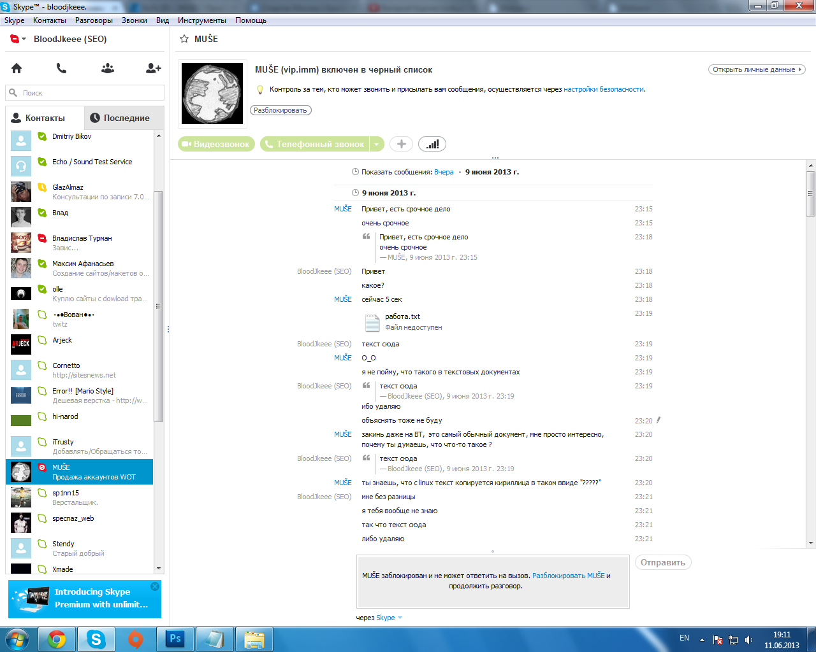
Task: Open Chrome from the taskbar
Action: [x=57, y=639]
